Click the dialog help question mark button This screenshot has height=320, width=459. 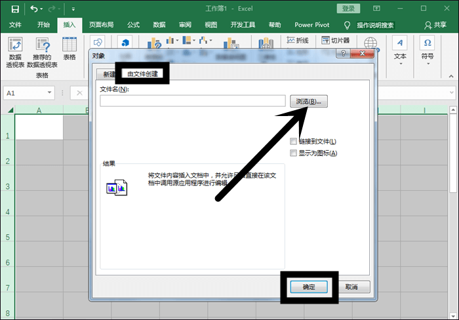click(343, 53)
